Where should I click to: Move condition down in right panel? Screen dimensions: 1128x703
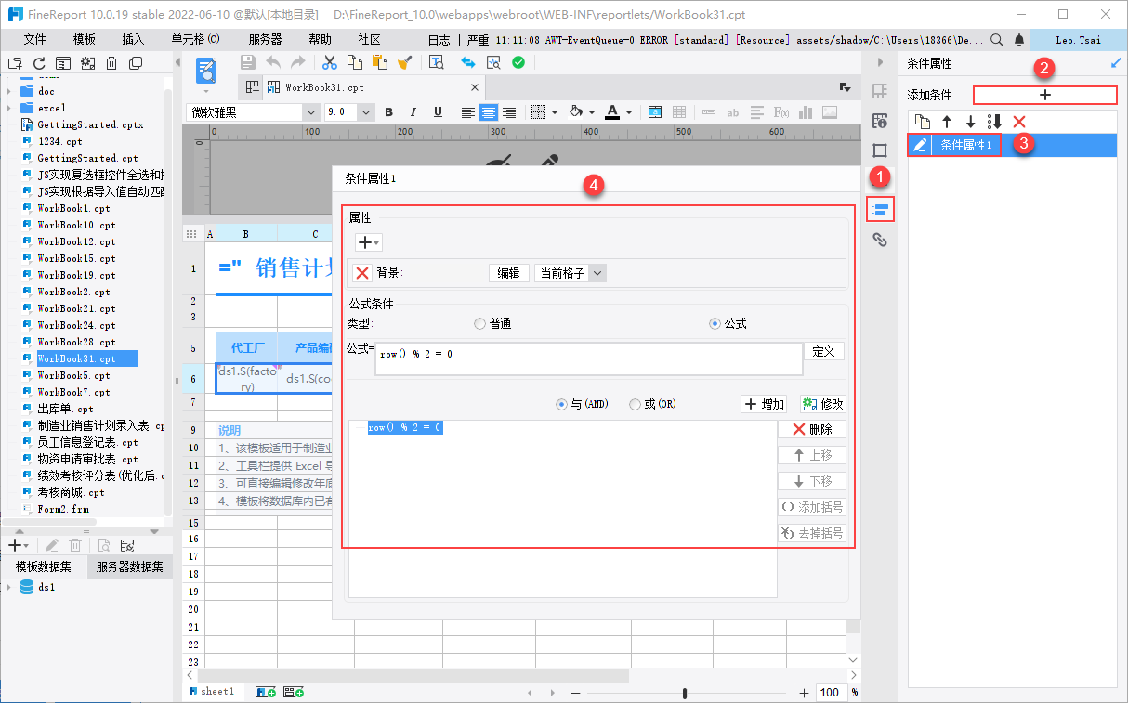point(971,122)
